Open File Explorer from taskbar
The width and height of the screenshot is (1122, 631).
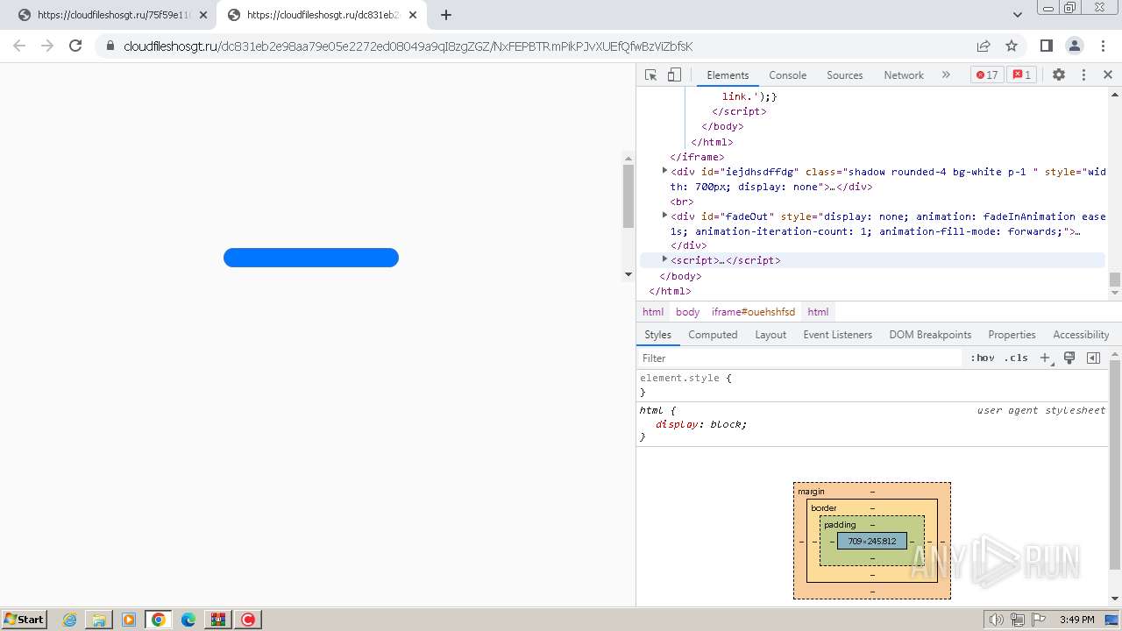(99, 620)
